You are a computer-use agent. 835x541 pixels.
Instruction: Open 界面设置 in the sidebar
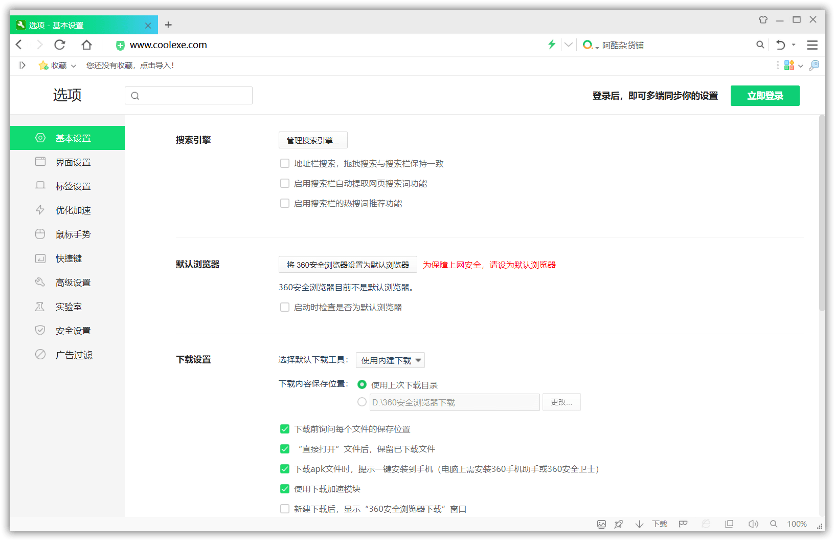tap(67, 162)
